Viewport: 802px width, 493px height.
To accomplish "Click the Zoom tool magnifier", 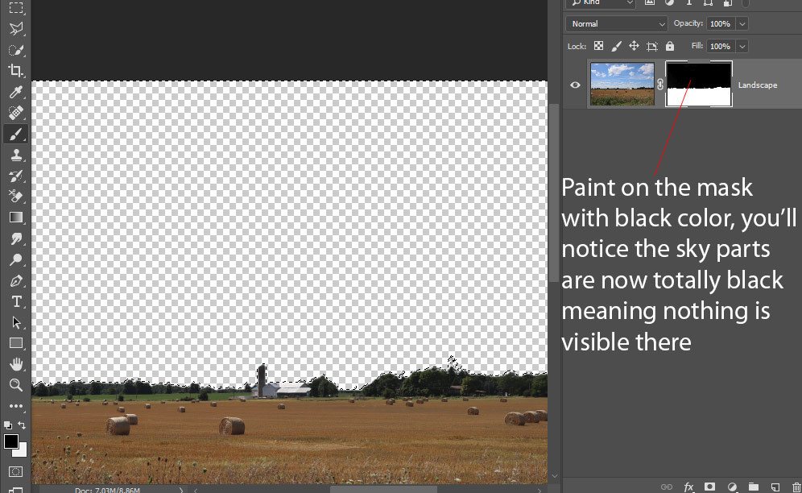I will (x=15, y=385).
